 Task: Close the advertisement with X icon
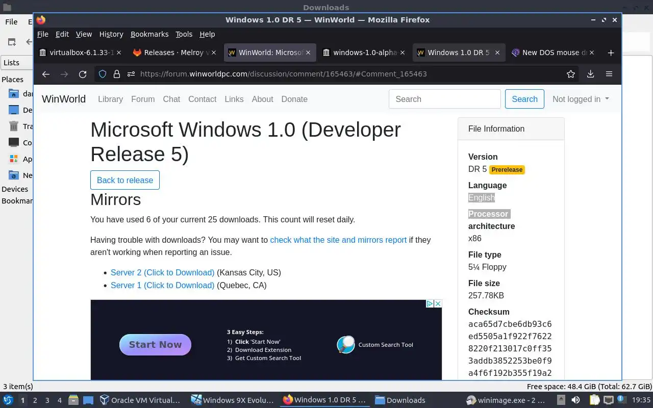tap(438, 303)
